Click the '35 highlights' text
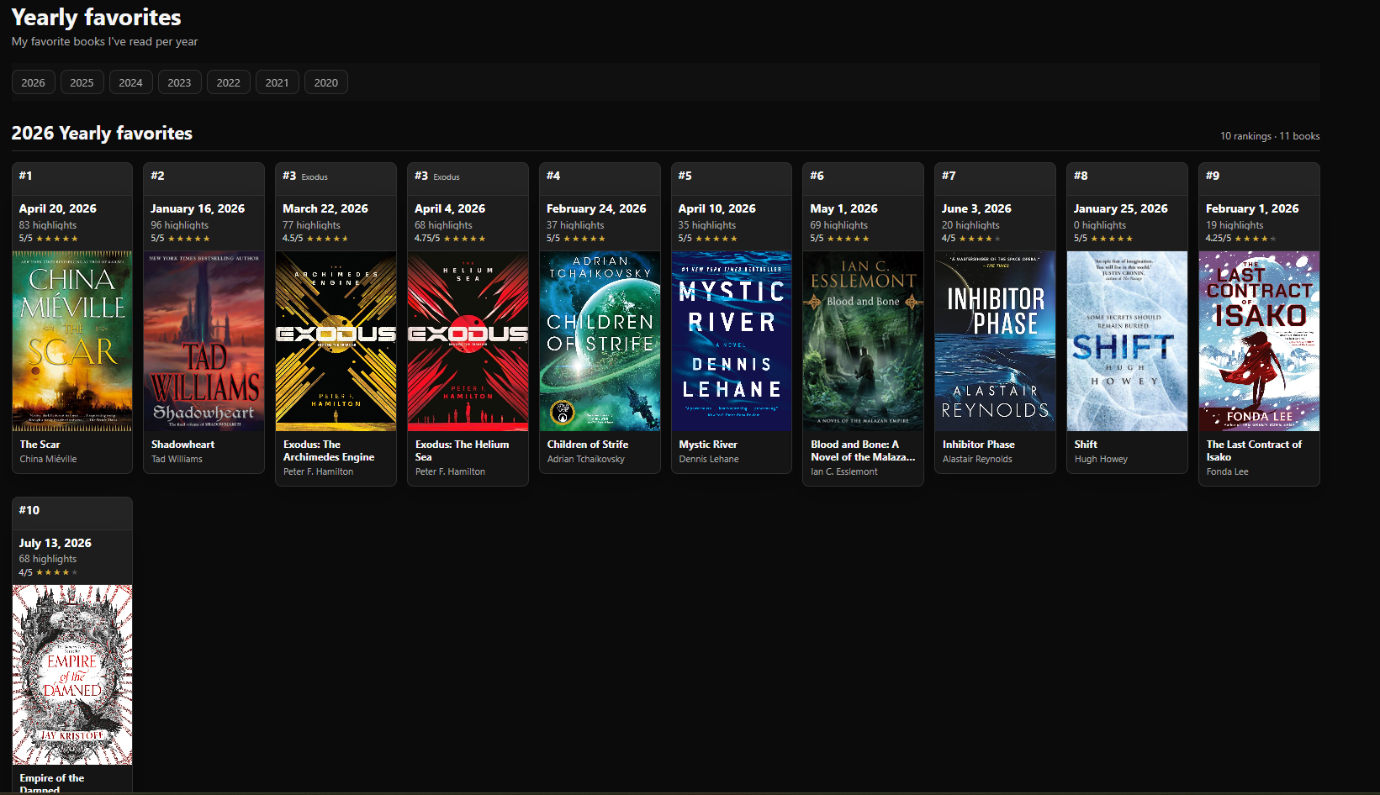Viewport: 1380px width, 795px height. pos(707,225)
